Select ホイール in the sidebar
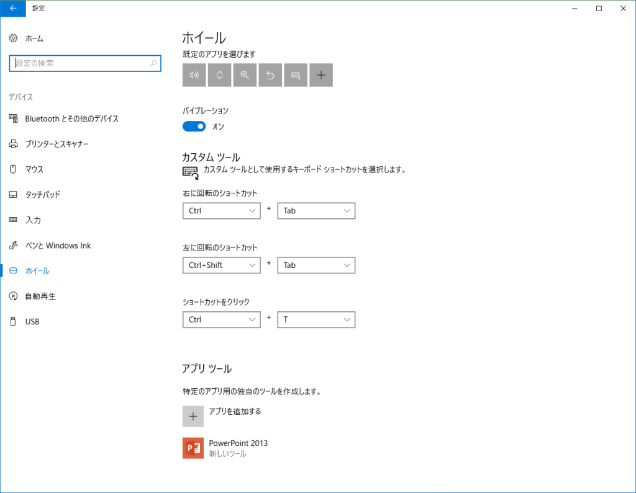The height and width of the screenshot is (493, 636). pyautogui.click(x=37, y=270)
